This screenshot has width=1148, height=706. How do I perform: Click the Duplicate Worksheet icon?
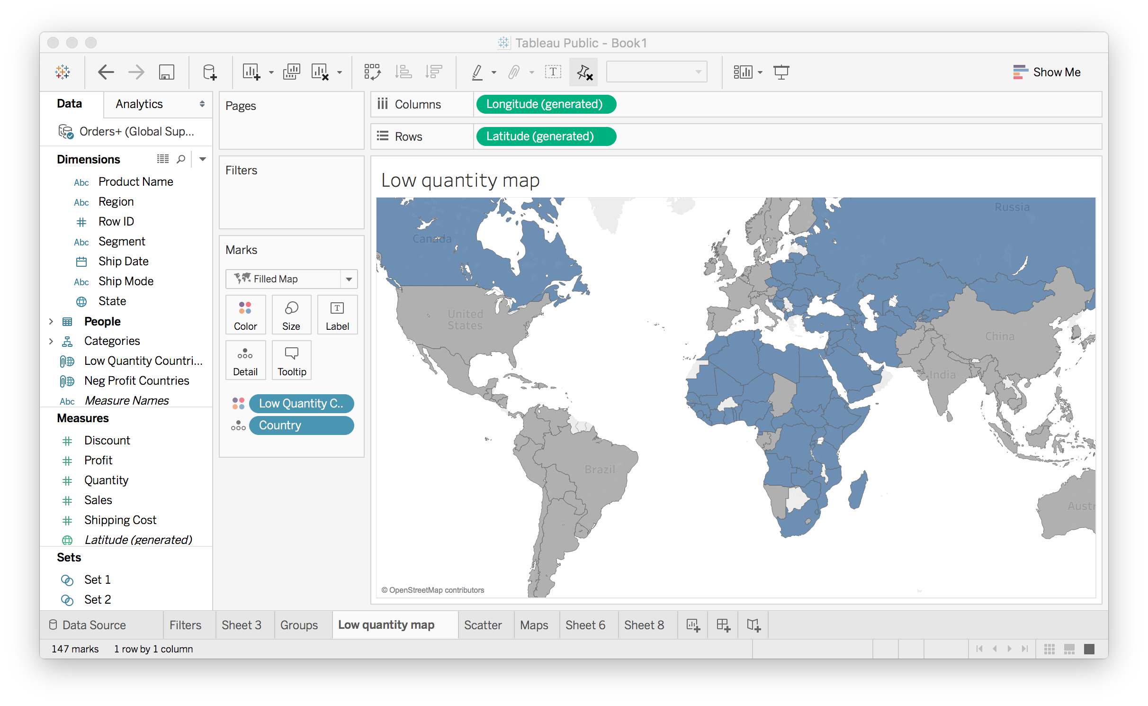(291, 72)
